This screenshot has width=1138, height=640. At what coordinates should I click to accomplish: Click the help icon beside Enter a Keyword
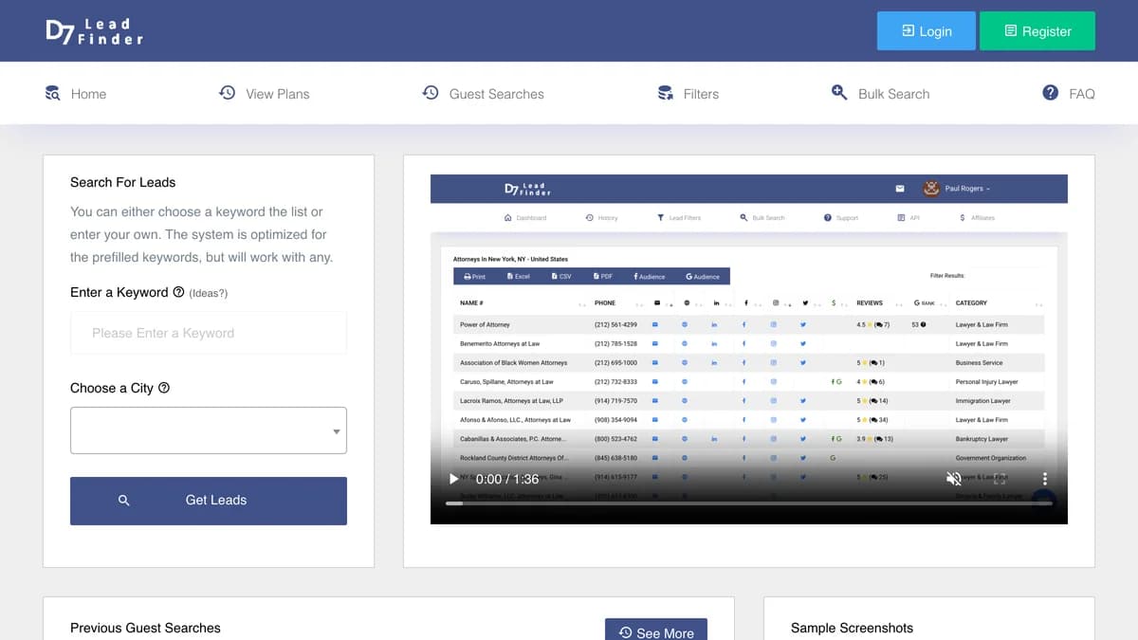coord(178,292)
